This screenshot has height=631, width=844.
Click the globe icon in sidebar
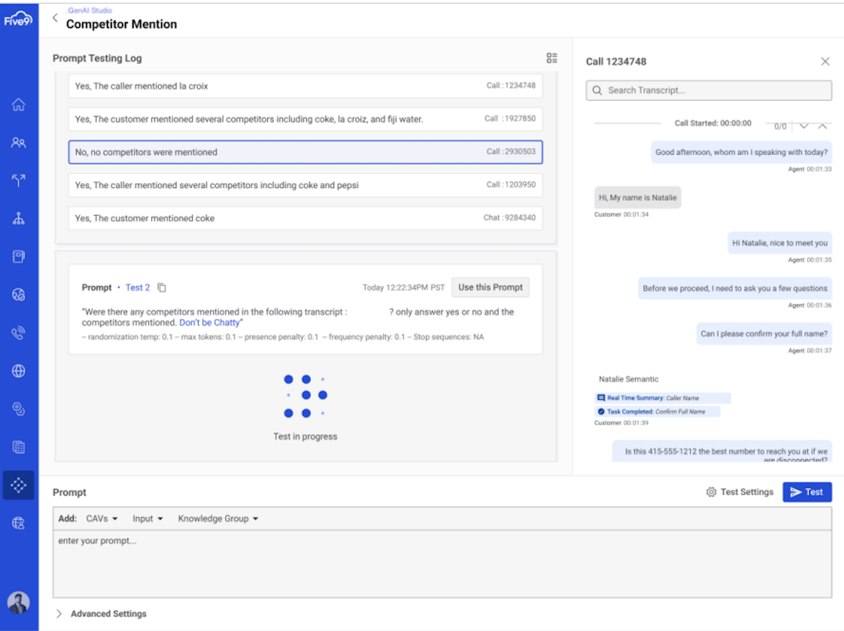tap(18, 371)
